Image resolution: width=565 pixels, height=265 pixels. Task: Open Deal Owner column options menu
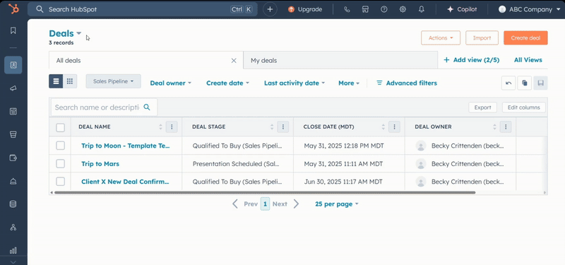pyautogui.click(x=506, y=127)
